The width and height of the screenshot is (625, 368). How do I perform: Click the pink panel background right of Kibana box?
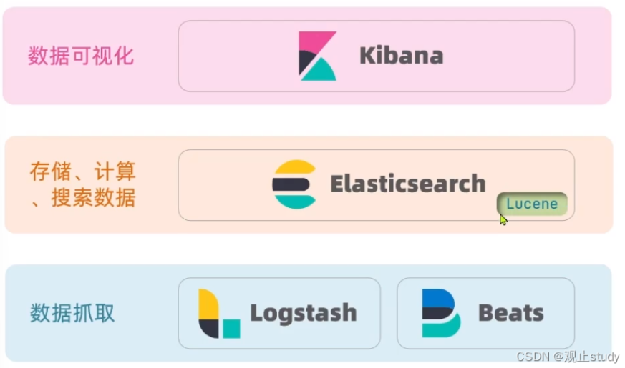pos(593,56)
